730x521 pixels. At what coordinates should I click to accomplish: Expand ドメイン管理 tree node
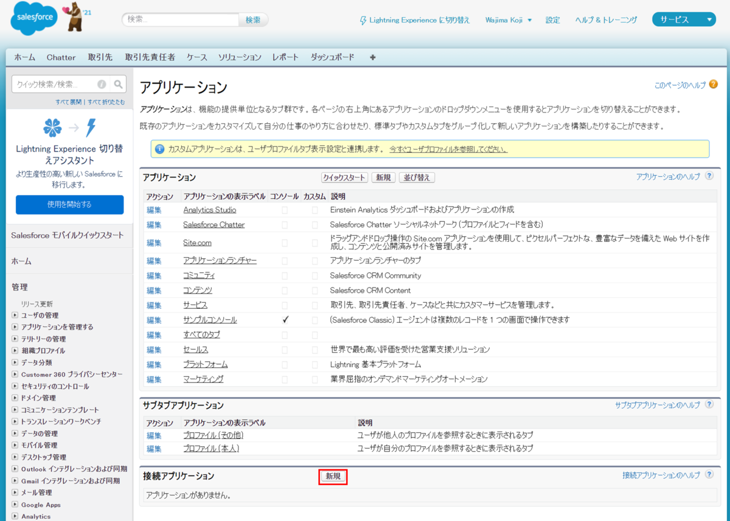(x=15, y=398)
